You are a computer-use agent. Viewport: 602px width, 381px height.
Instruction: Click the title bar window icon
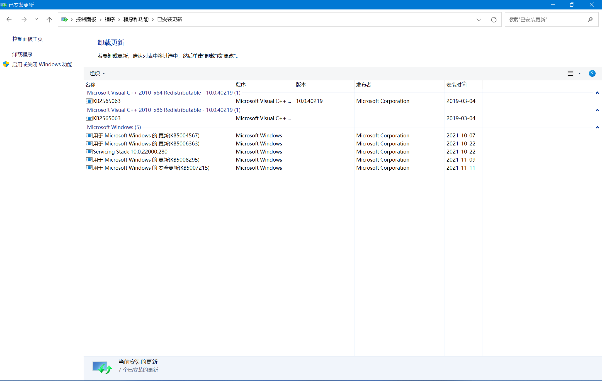[x=4, y=5]
